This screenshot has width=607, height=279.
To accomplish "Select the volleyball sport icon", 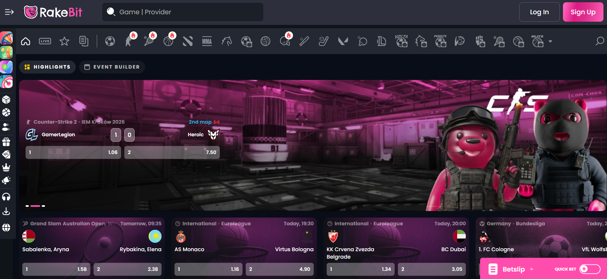I will pos(265,41).
